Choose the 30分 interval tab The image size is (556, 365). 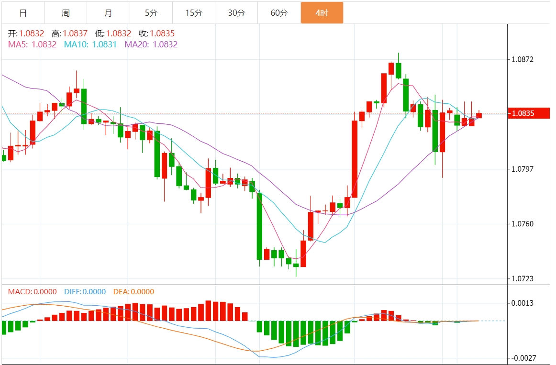pos(236,13)
